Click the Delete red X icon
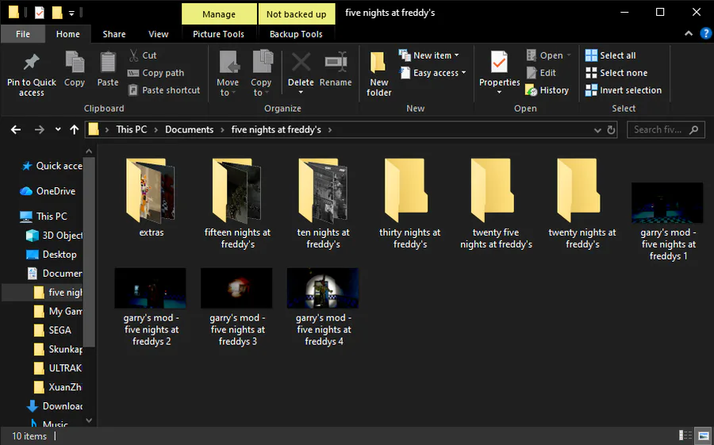The height and width of the screenshot is (445, 714). pos(301,62)
